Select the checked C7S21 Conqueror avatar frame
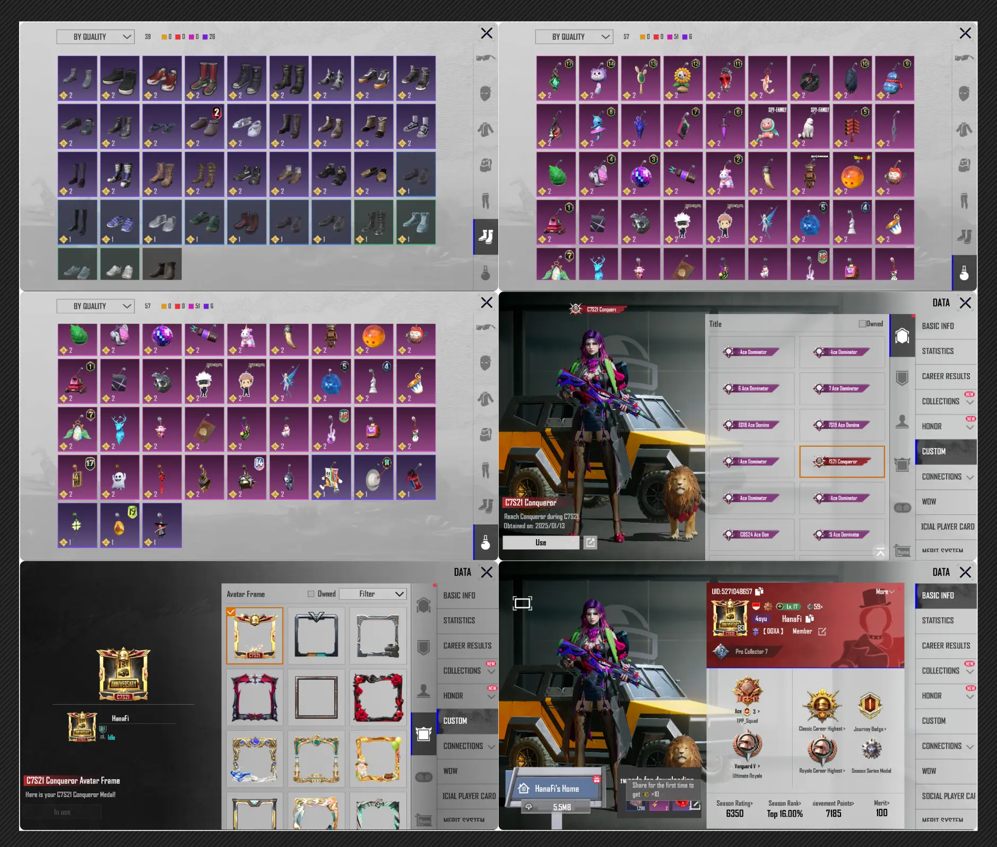Image resolution: width=997 pixels, height=847 pixels. coord(255,636)
